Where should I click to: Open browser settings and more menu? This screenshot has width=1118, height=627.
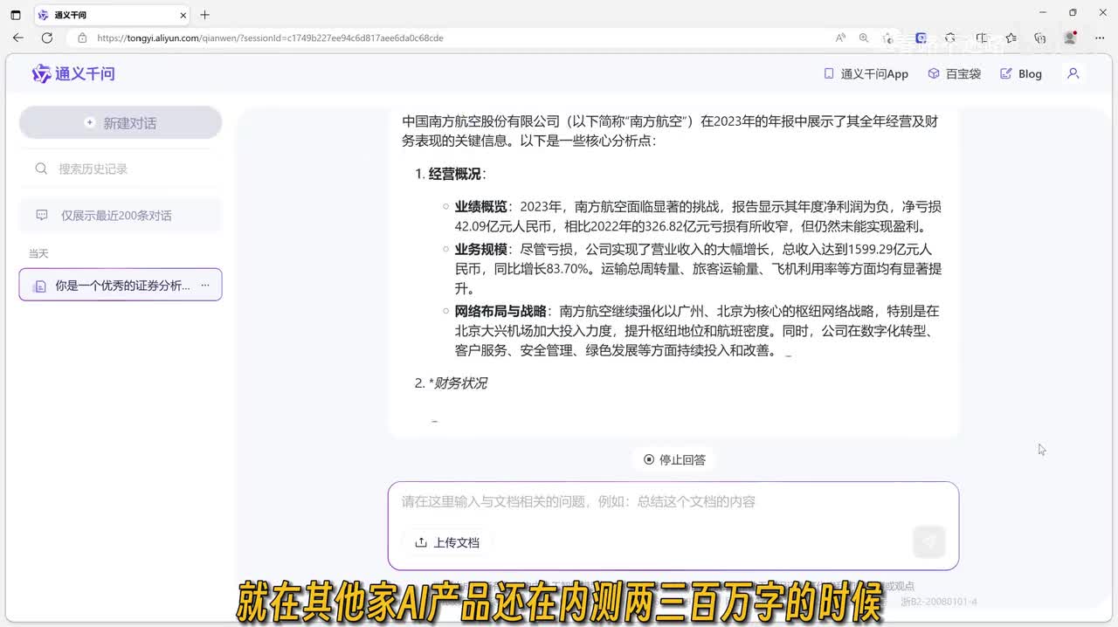(x=1099, y=38)
